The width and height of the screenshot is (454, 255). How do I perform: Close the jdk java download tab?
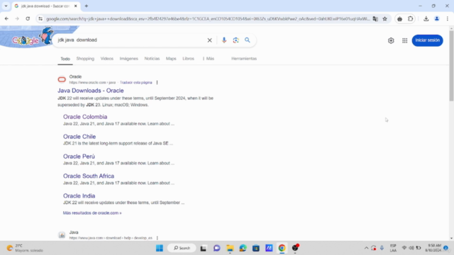click(x=76, y=6)
